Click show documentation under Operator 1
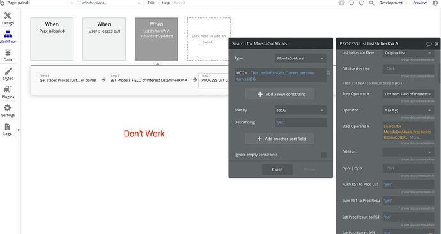This screenshot has width=441, height=234. (x=417, y=118)
